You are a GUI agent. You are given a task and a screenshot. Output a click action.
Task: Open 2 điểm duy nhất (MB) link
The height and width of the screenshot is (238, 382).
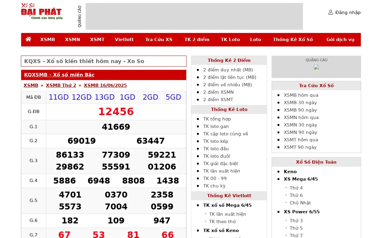coord(228,70)
